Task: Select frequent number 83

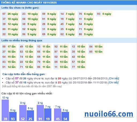Action: (4, 62)
